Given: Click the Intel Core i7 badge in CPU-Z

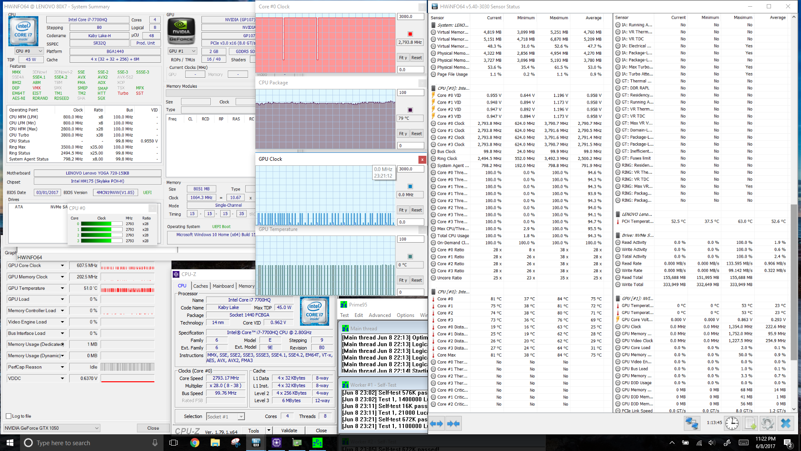Looking at the screenshot, I should pyautogui.click(x=315, y=312).
